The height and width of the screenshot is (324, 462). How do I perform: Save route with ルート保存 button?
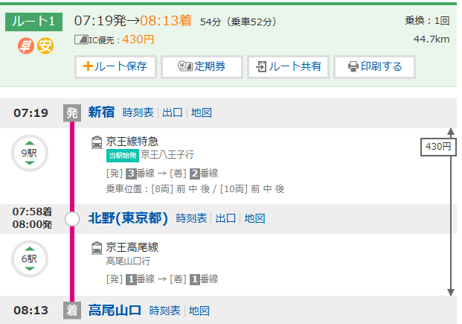[x=115, y=66]
